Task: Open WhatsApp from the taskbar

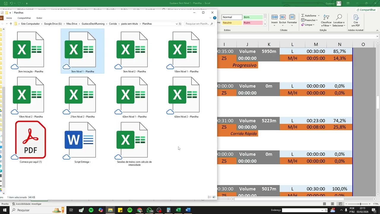Action: [149, 210]
